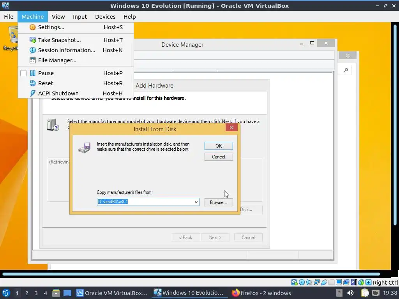Open the host application launcher menu
This screenshot has width=399, height=299.
point(6,293)
